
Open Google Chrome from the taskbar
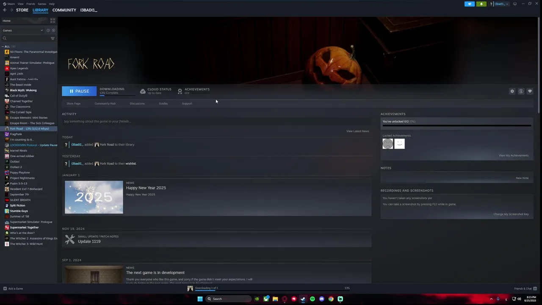(331, 299)
